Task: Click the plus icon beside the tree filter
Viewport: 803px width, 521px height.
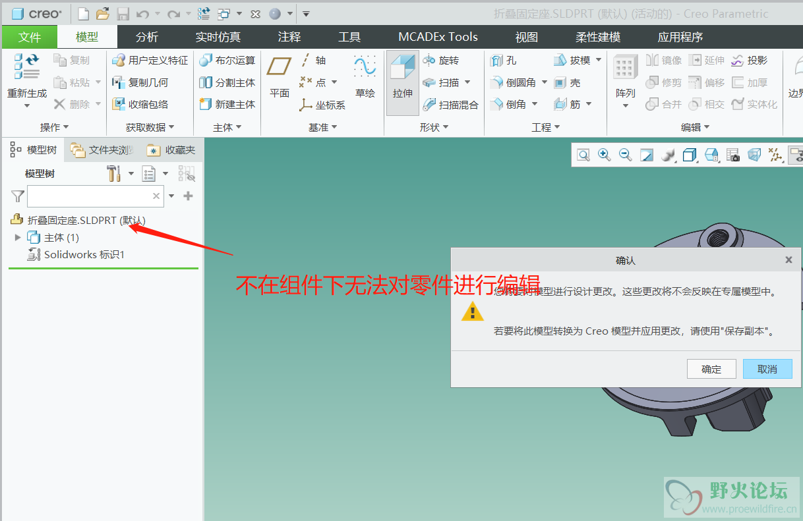Action: (x=188, y=196)
